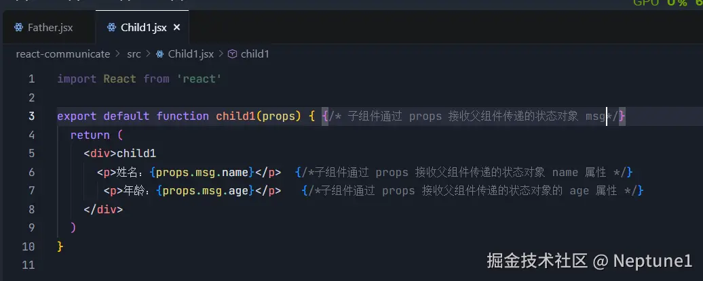Screen dimensions: 703x281
Task: Click the child1 symbol cube icon
Action: tap(232, 54)
